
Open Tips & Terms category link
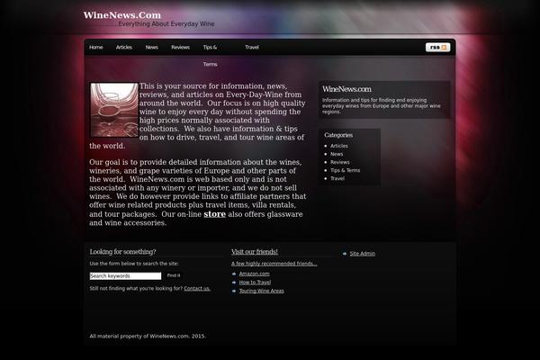pyautogui.click(x=345, y=170)
